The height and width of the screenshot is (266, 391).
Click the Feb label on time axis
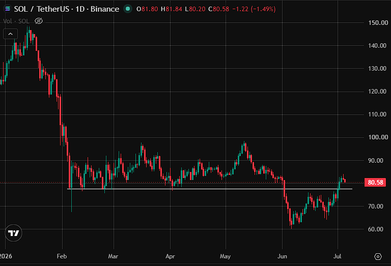[62, 256]
